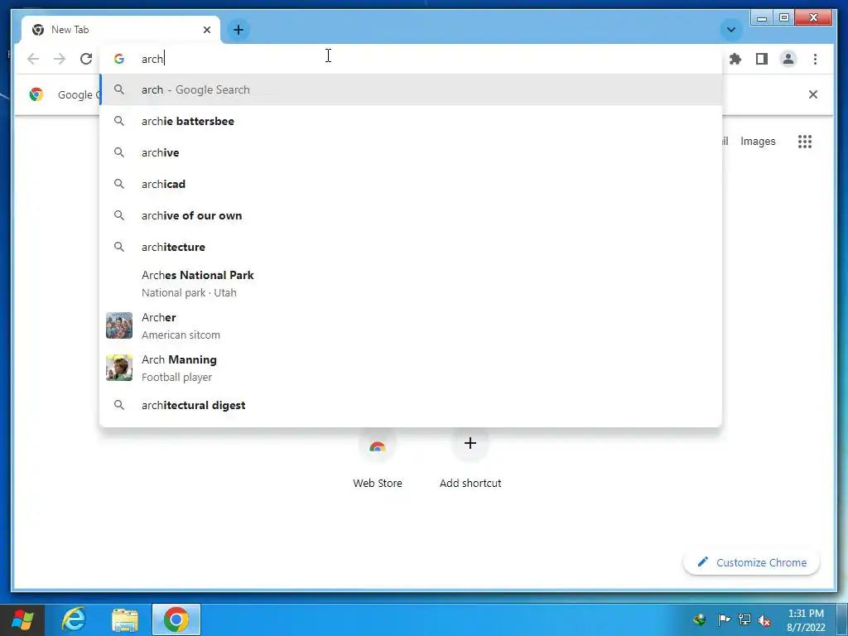Select suggestion 'architectural digest'
This screenshot has width=848, height=636.
tap(411, 405)
